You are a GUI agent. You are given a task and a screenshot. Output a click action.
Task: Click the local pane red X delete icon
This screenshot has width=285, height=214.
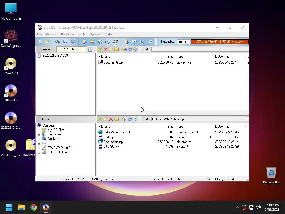[111, 119]
